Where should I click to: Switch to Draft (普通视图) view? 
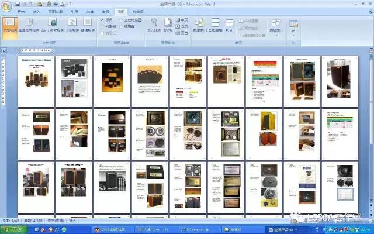88,26
